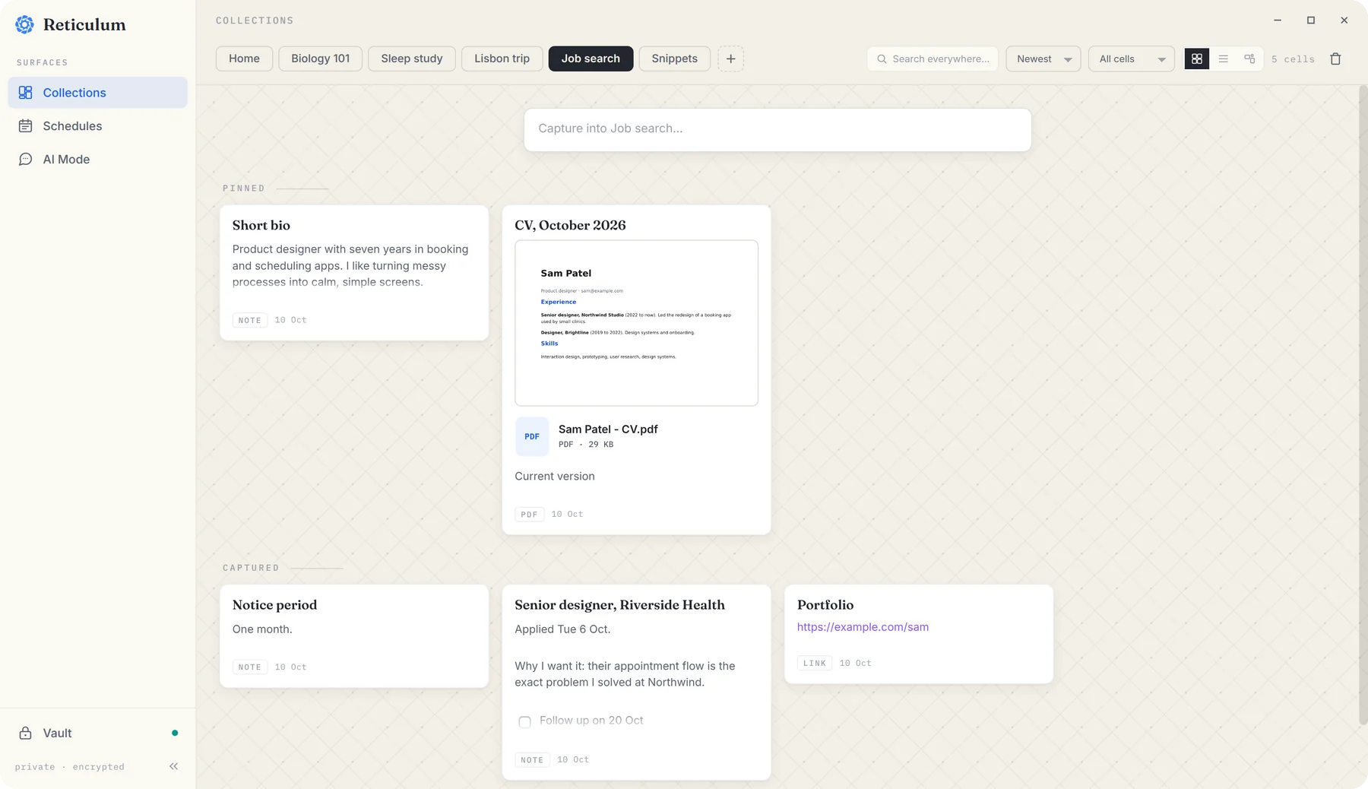Click the LINK tag on the Portfolio card
This screenshot has width=1368, height=789.
pos(815,663)
